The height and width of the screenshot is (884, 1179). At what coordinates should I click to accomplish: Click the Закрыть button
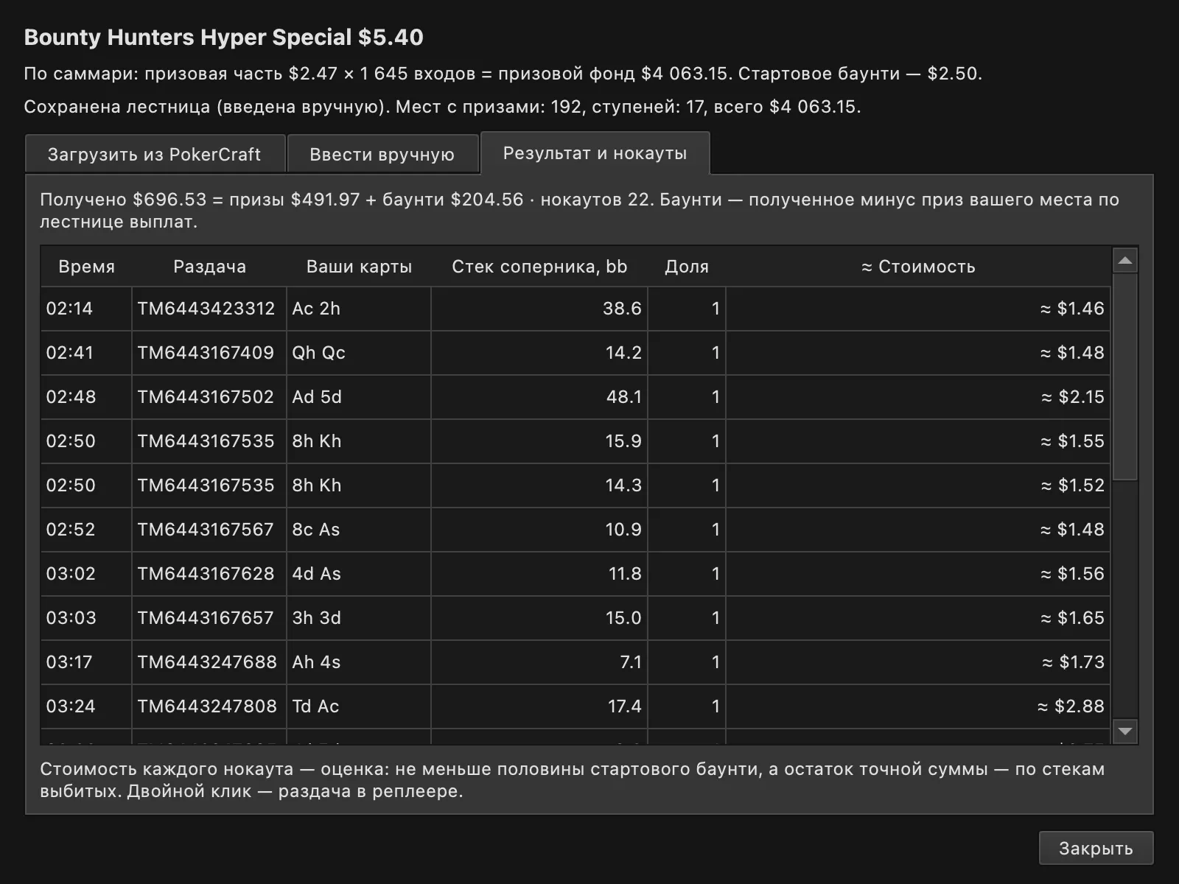(x=1096, y=848)
